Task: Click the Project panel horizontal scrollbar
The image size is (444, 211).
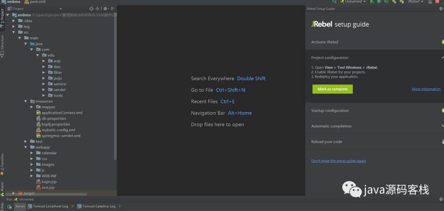Action: coord(46,194)
